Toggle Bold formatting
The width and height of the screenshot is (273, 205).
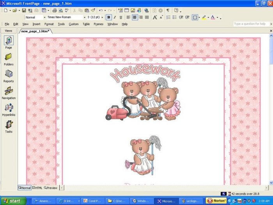[x=109, y=17]
